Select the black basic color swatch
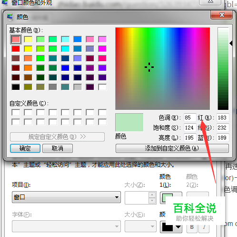Screen dimensions: 237x237 point(16,87)
